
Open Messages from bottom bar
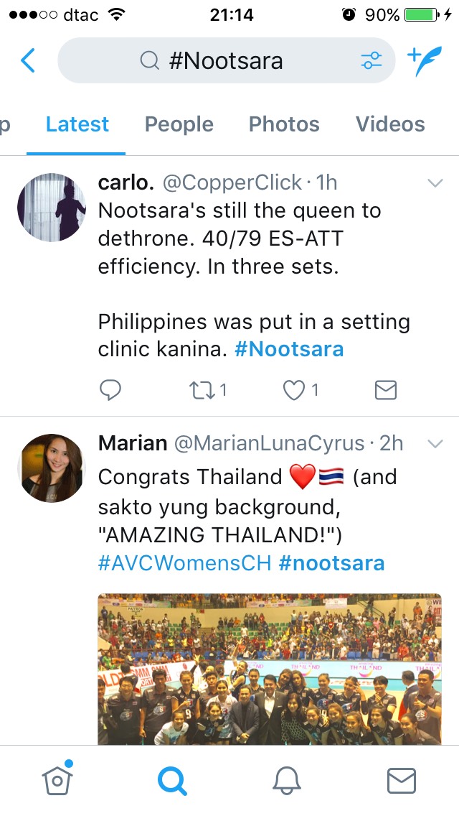(x=401, y=780)
